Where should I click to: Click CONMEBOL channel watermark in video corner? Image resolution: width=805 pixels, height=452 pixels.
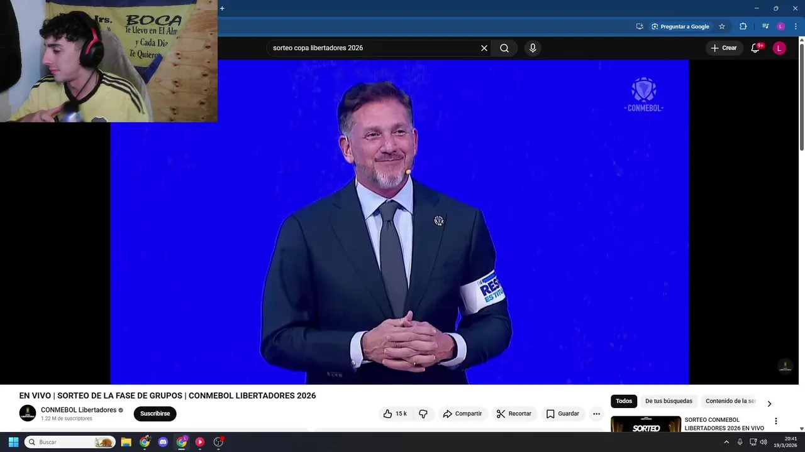pos(785,366)
